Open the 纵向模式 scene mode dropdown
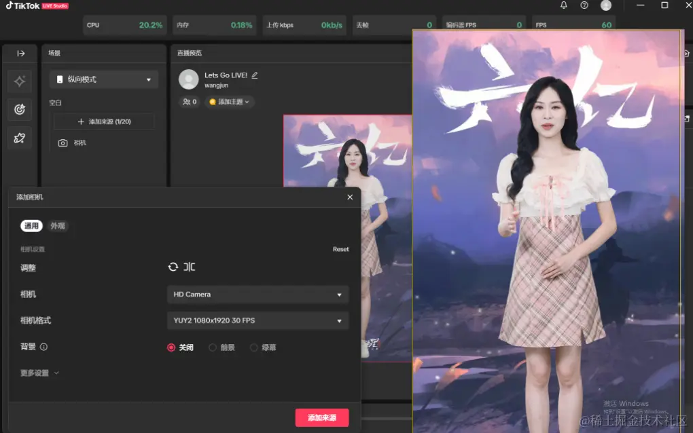 click(x=104, y=79)
